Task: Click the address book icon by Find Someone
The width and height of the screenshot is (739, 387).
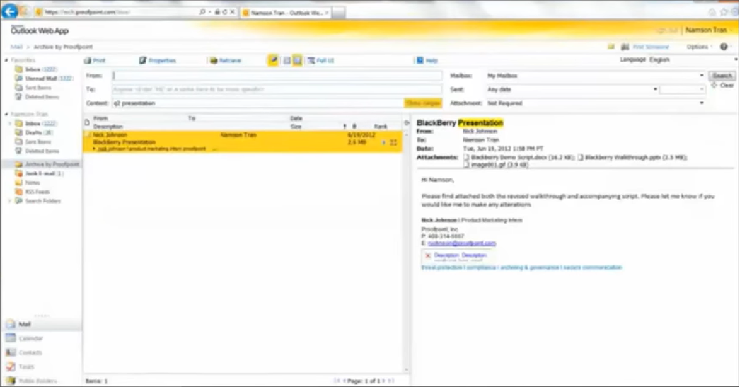Action: coord(625,47)
